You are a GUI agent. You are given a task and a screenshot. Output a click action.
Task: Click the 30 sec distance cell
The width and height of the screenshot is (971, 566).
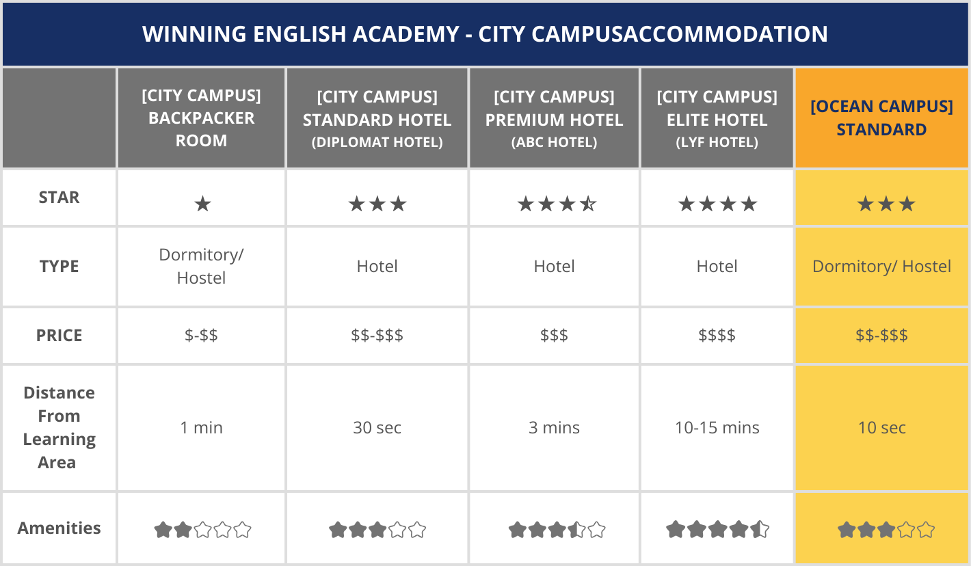pyautogui.click(x=377, y=428)
